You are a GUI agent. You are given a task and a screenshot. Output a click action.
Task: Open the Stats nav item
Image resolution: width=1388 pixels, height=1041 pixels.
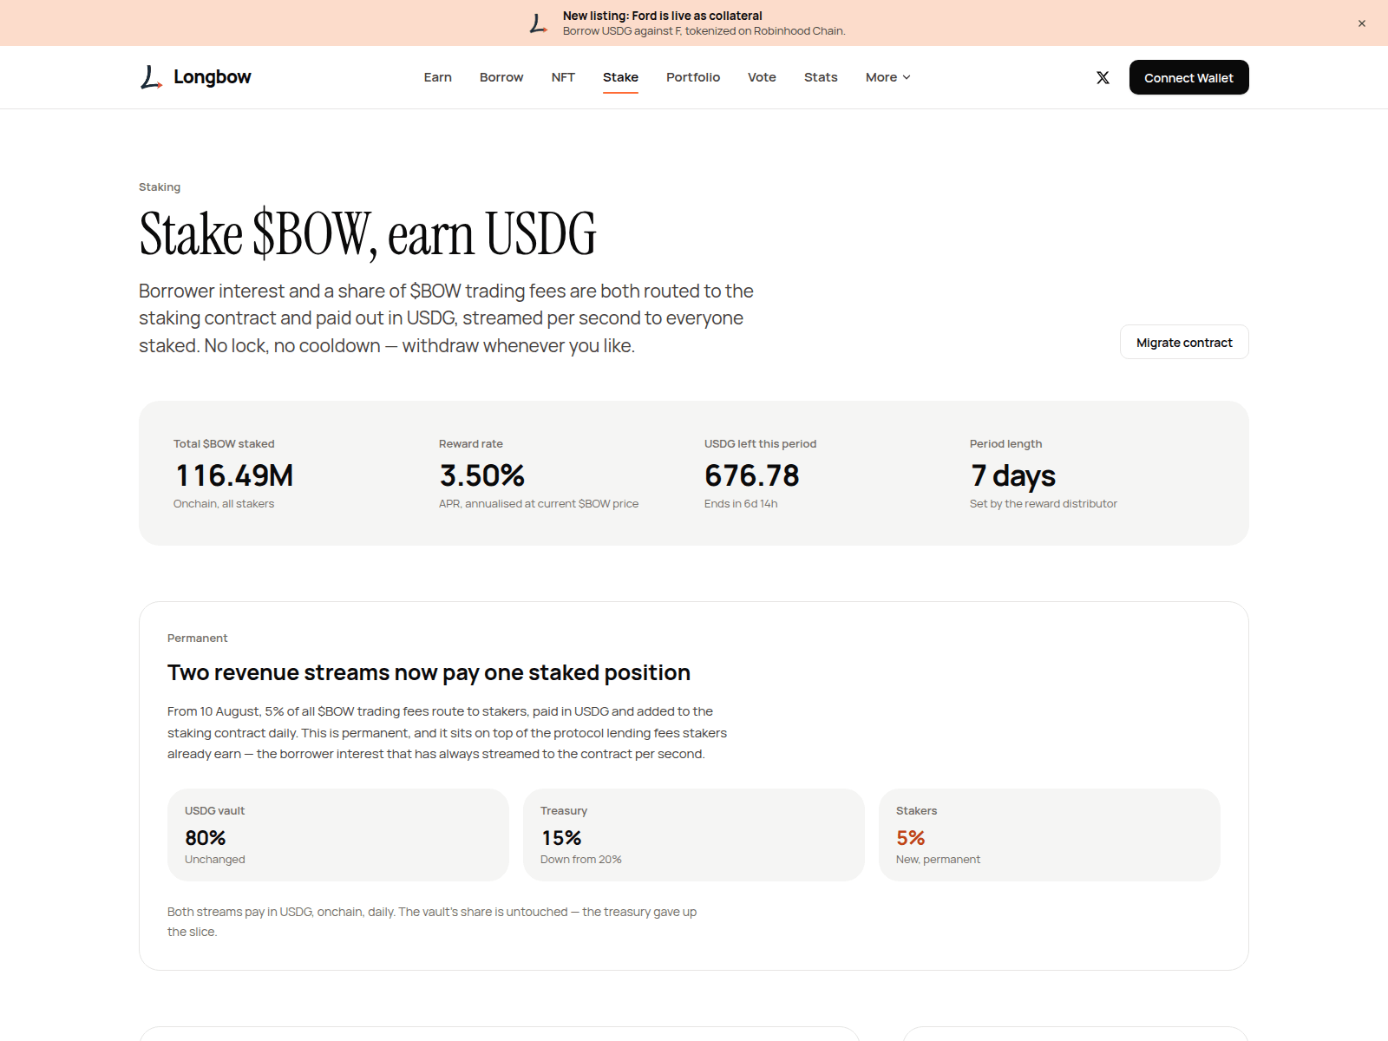[x=821, y=77]
